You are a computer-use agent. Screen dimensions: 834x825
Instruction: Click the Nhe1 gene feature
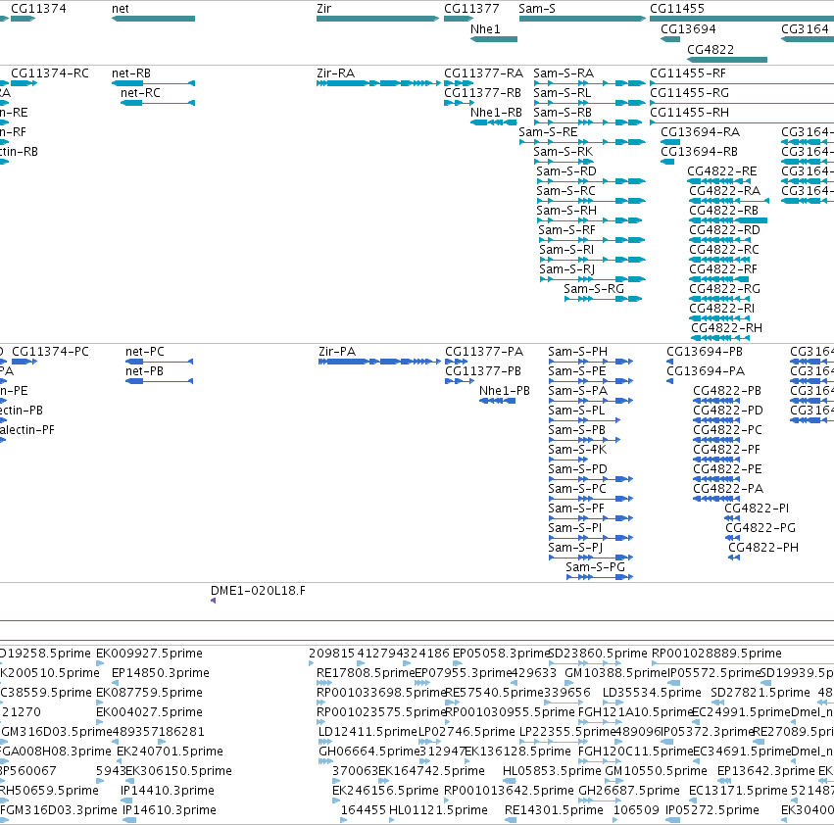coord(494,39)
